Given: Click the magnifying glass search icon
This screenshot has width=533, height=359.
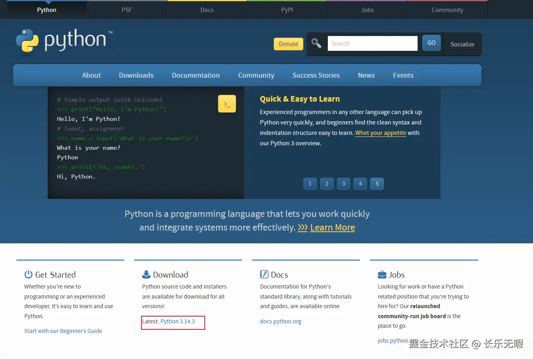Looking at the screenshot, I should pos(317,43).
